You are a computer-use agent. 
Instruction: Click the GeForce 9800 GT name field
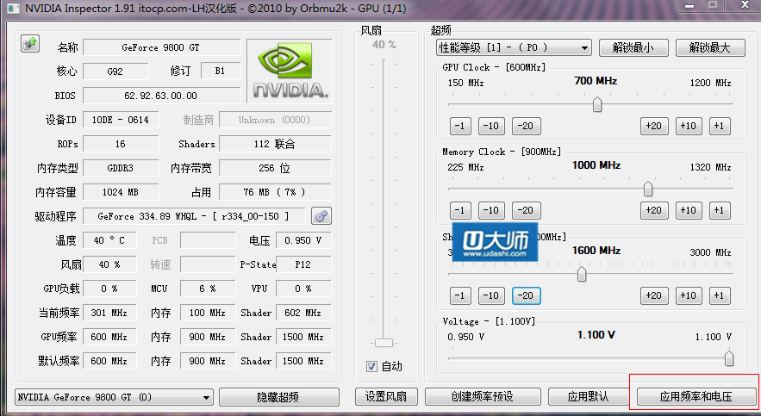coord(161,47)
